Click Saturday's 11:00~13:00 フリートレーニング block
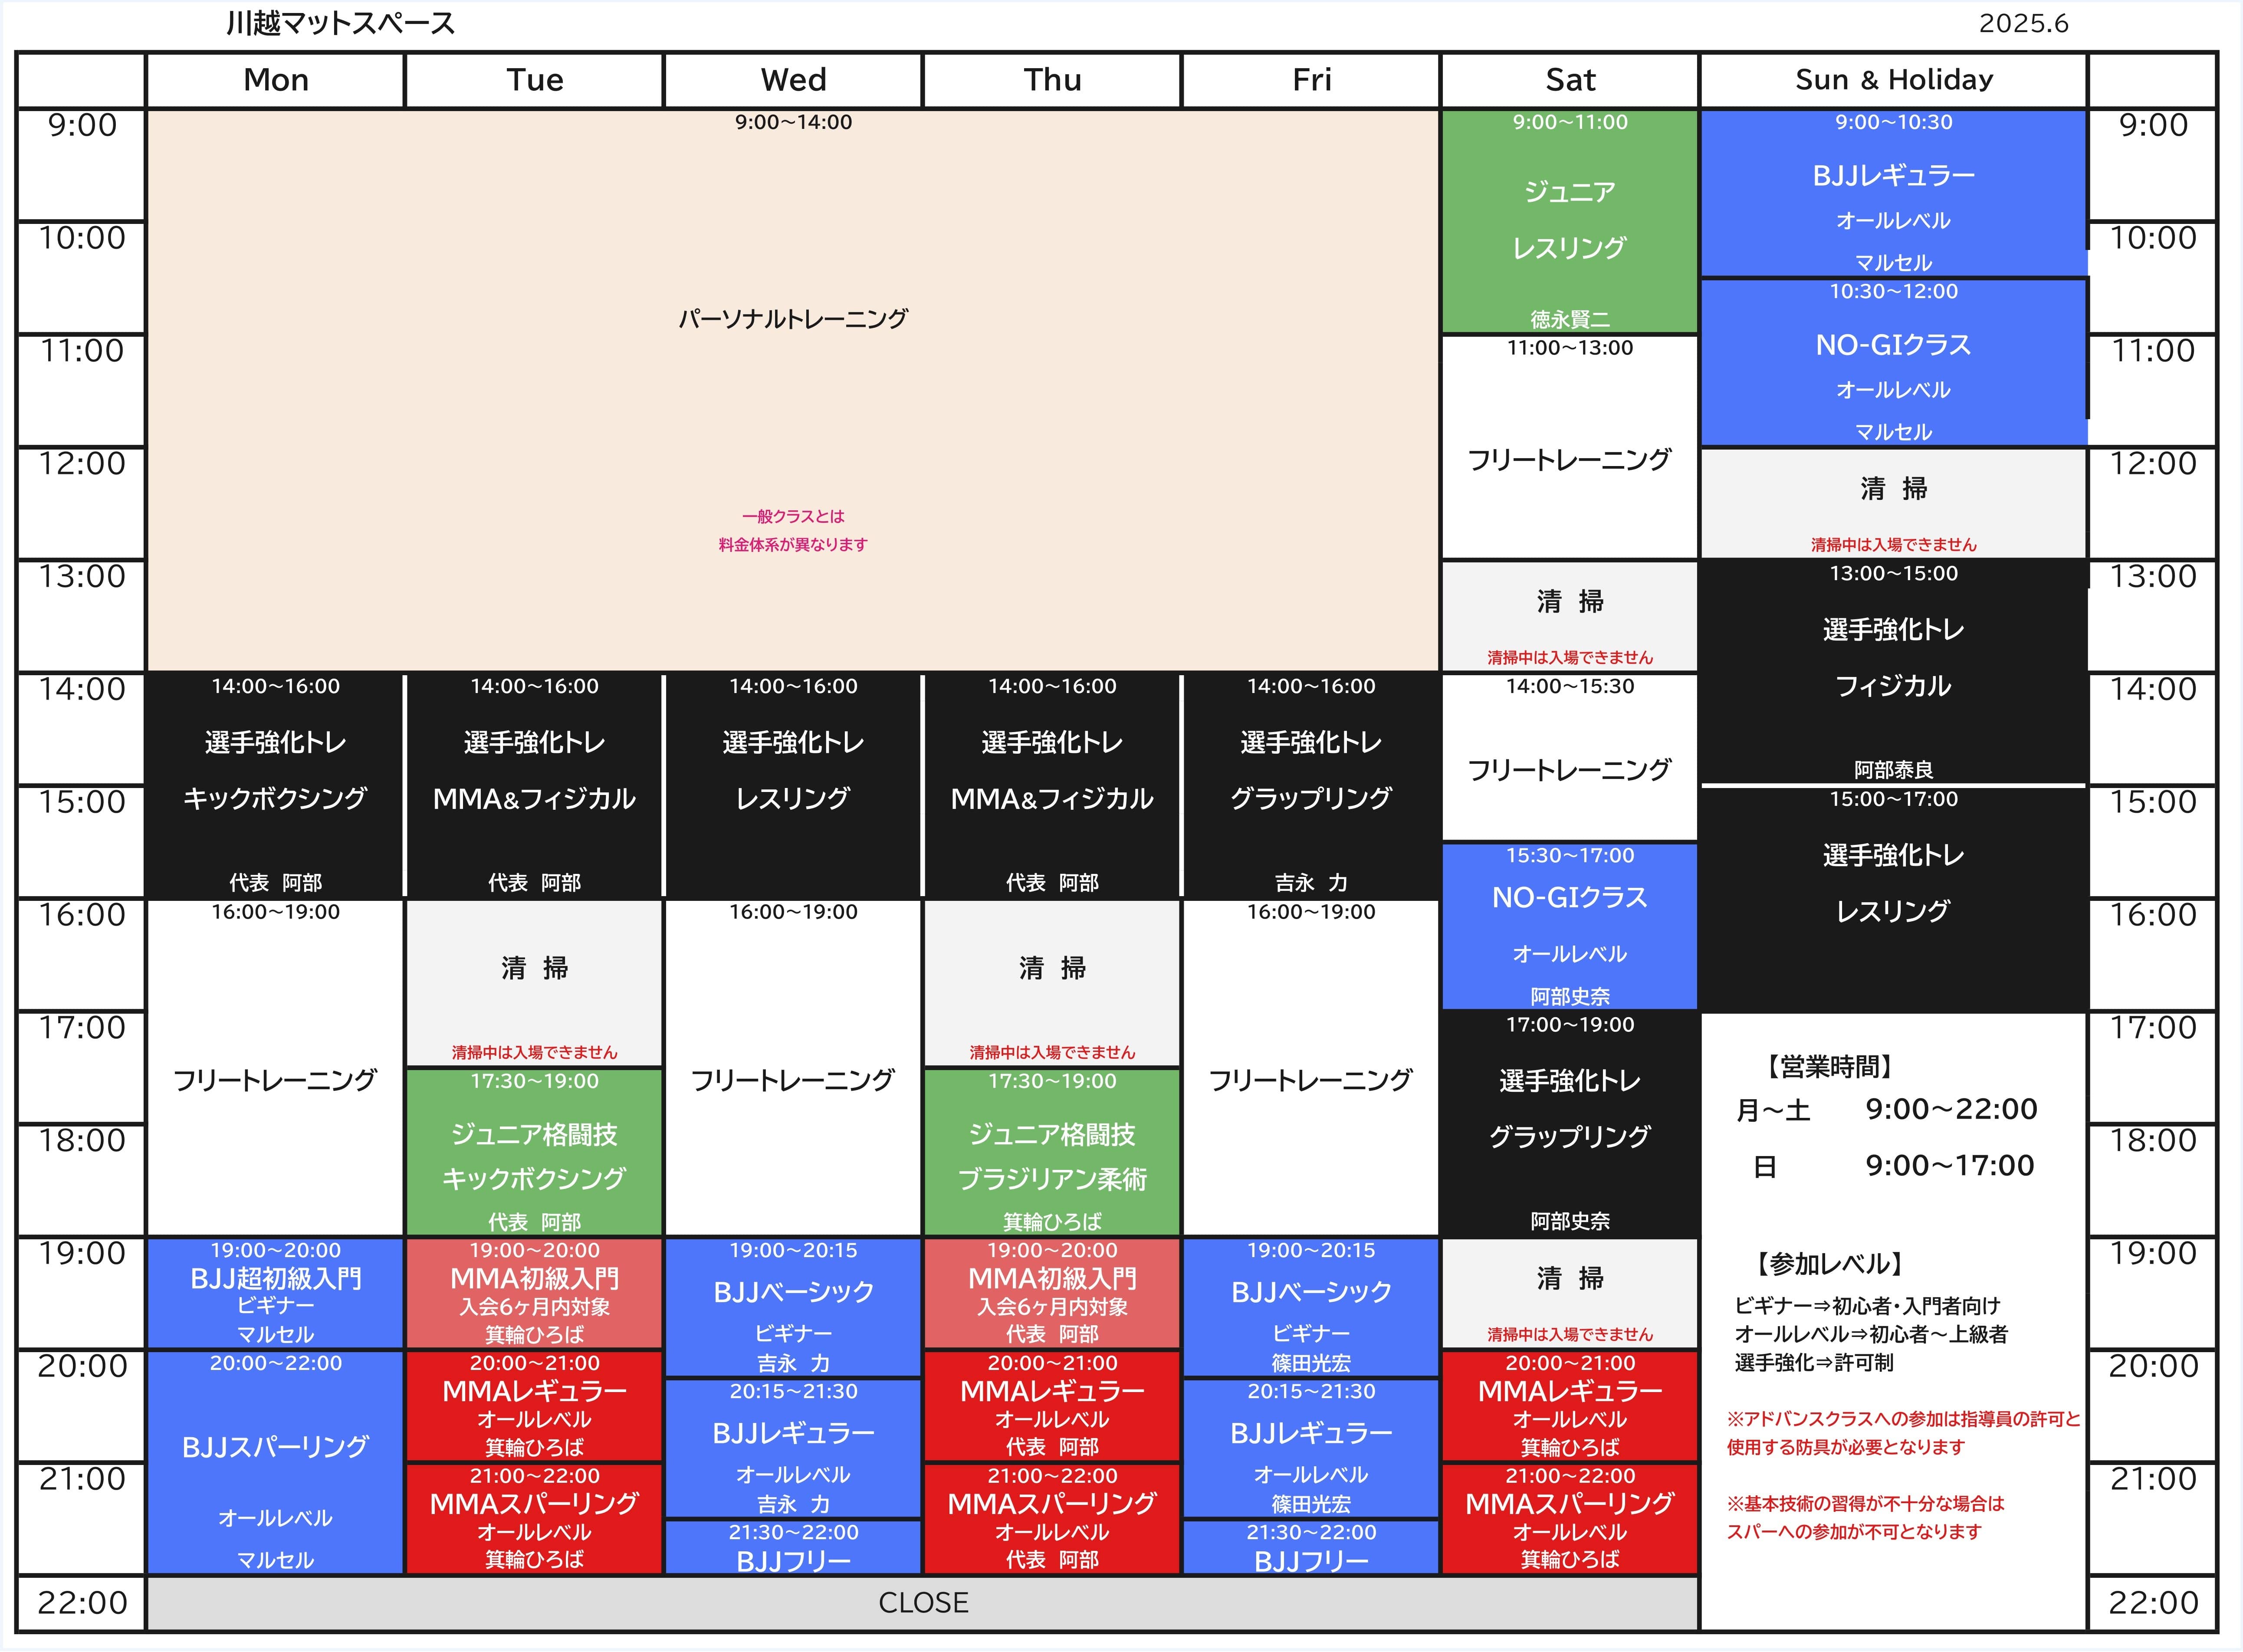The width and height of the screenshot is (2243, 1652). 1570,447
